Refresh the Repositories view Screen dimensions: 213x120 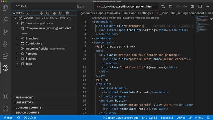(61, 13)
